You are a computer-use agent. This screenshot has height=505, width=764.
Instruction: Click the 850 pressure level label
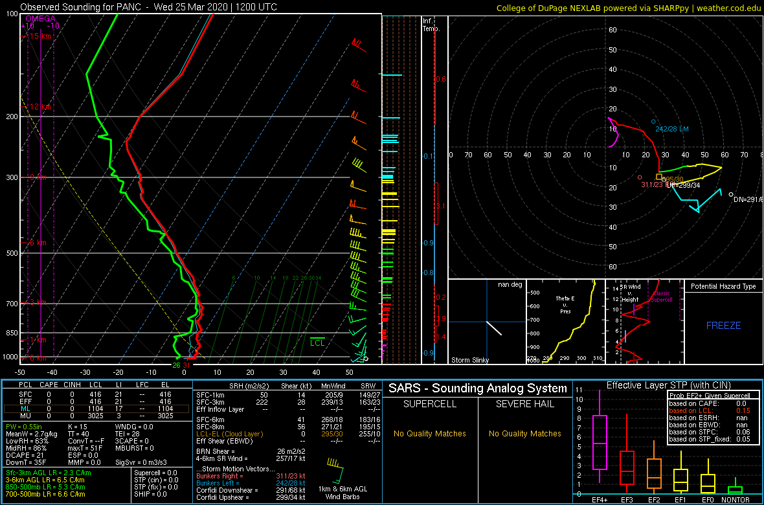12,333
